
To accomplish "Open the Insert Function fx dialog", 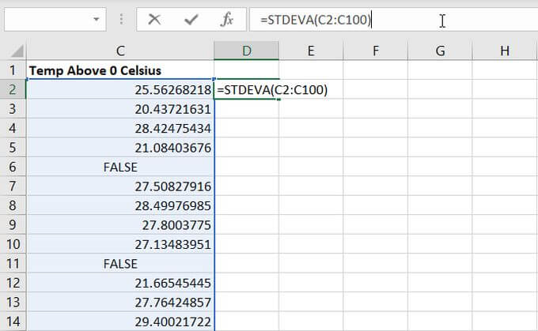I will point(226,20).
